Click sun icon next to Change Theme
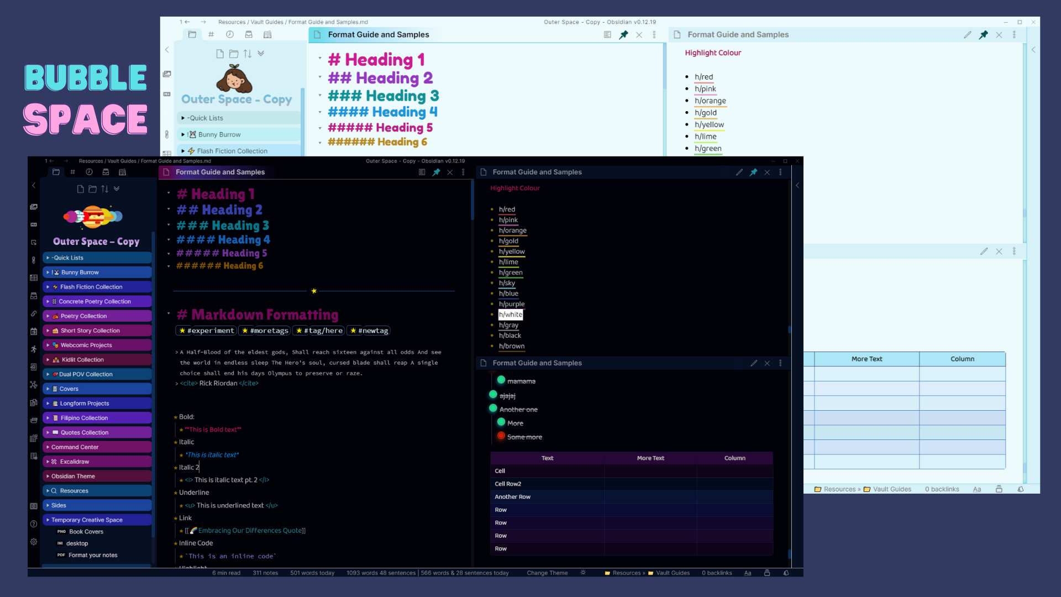Image resolution: width=1061 pixels, height=597 pixels. [x=583, y=573]
